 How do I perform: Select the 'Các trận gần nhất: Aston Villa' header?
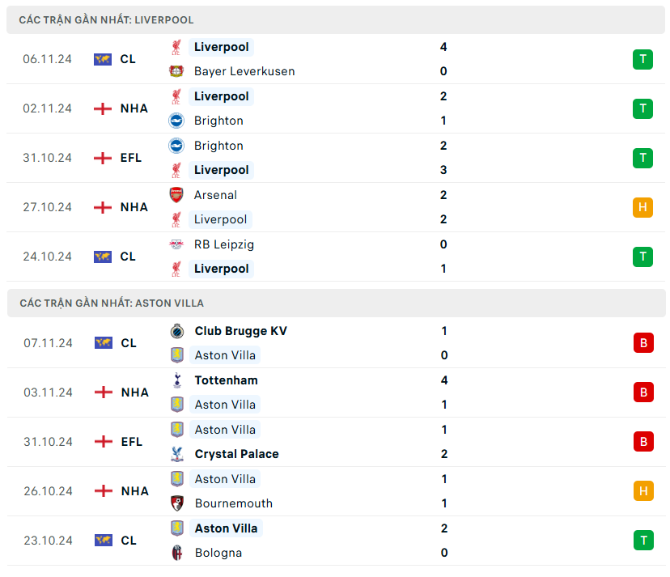[112, 303]
